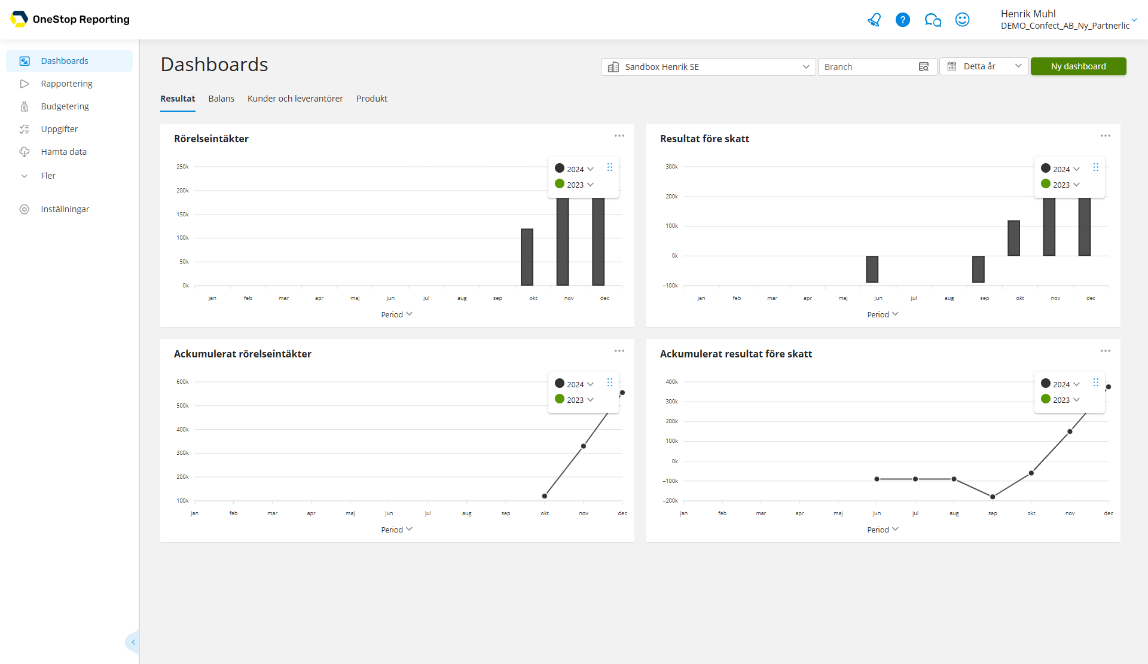
Task: Collapse the sidebar with the arrow handle
Action: click(133, 642)
